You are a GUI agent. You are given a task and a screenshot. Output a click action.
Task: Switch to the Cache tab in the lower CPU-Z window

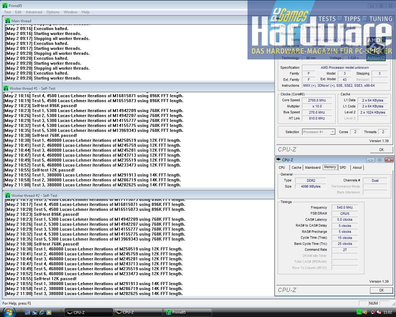(x=296, y=167)
